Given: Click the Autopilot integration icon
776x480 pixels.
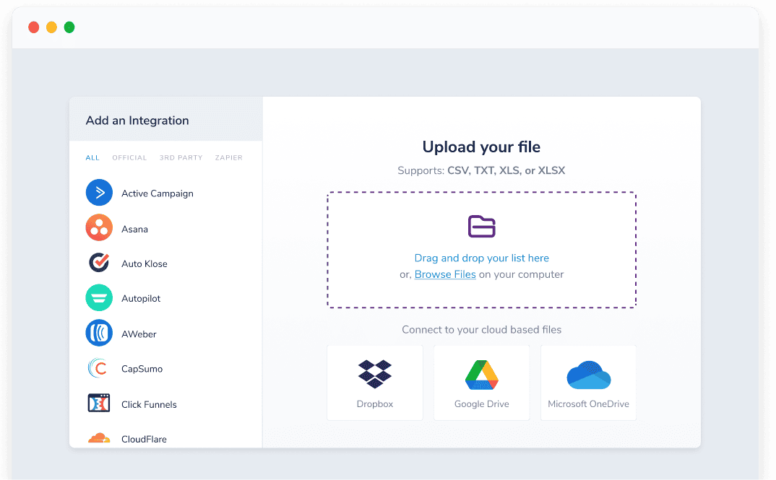Looking at the screenshot, I should pos(99,298).
